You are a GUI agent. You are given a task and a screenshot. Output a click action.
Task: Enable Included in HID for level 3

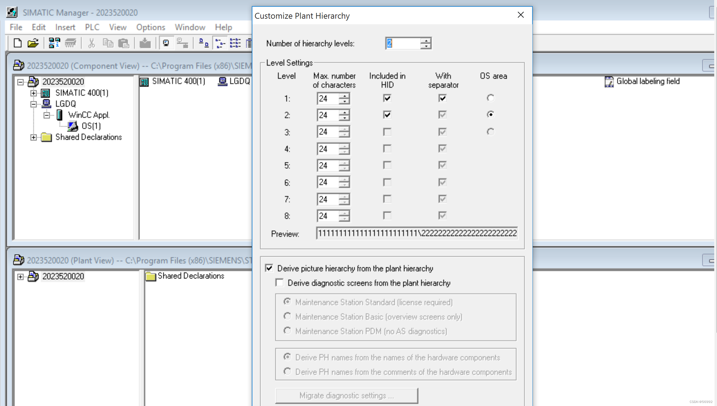coord(387,132)
